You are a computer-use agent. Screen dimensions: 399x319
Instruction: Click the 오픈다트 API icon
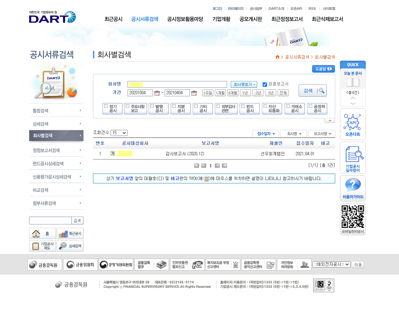point(353,124)
